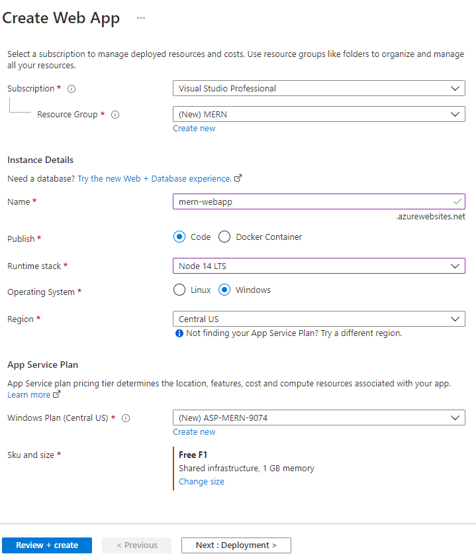Click the ellipsis next to Create Web App
This screenshot has height=560, width=476.
(140, 19)
